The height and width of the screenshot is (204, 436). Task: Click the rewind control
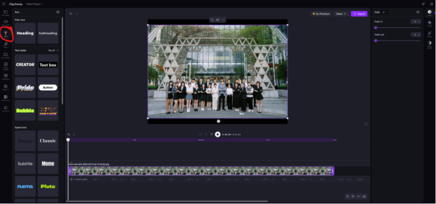[x=206, y=134]
